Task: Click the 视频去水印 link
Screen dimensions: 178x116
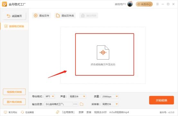Action: coord(100,112)
